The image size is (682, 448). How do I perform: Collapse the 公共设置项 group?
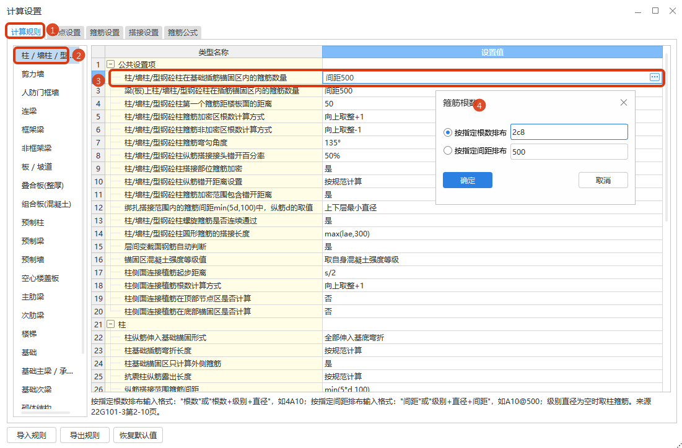111,64
